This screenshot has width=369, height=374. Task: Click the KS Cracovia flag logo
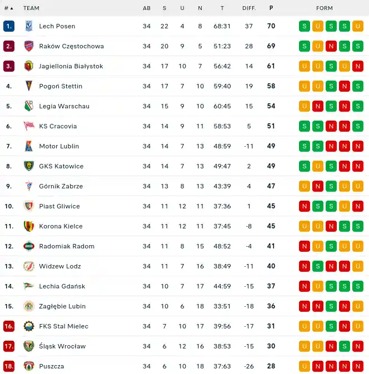tap(29, 126)
